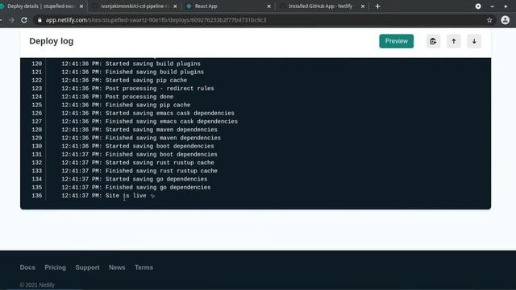Select line 132 Started saving rust rustup cache
516x290 pixels.
[138, 163]
